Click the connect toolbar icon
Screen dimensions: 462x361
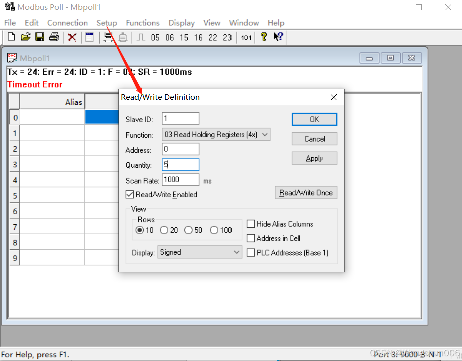pyautogui.click(x=108, y=37)
